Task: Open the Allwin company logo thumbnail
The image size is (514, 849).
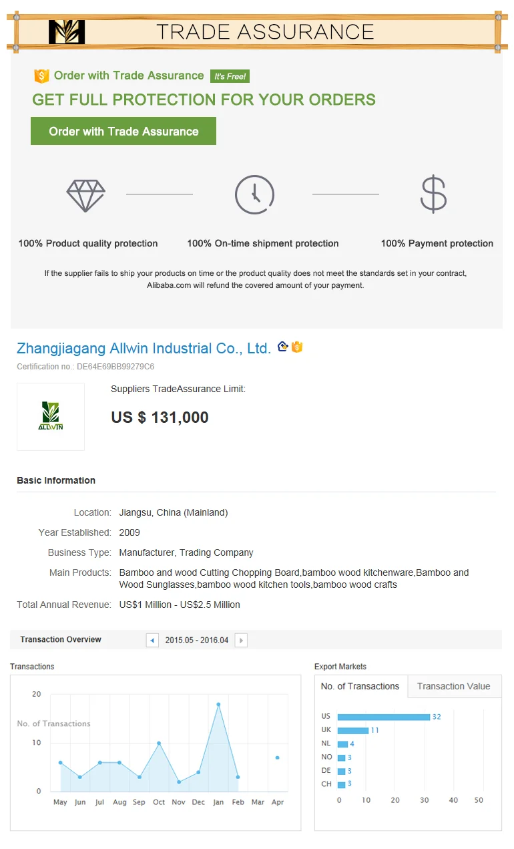Action: [x=51, y=417]
